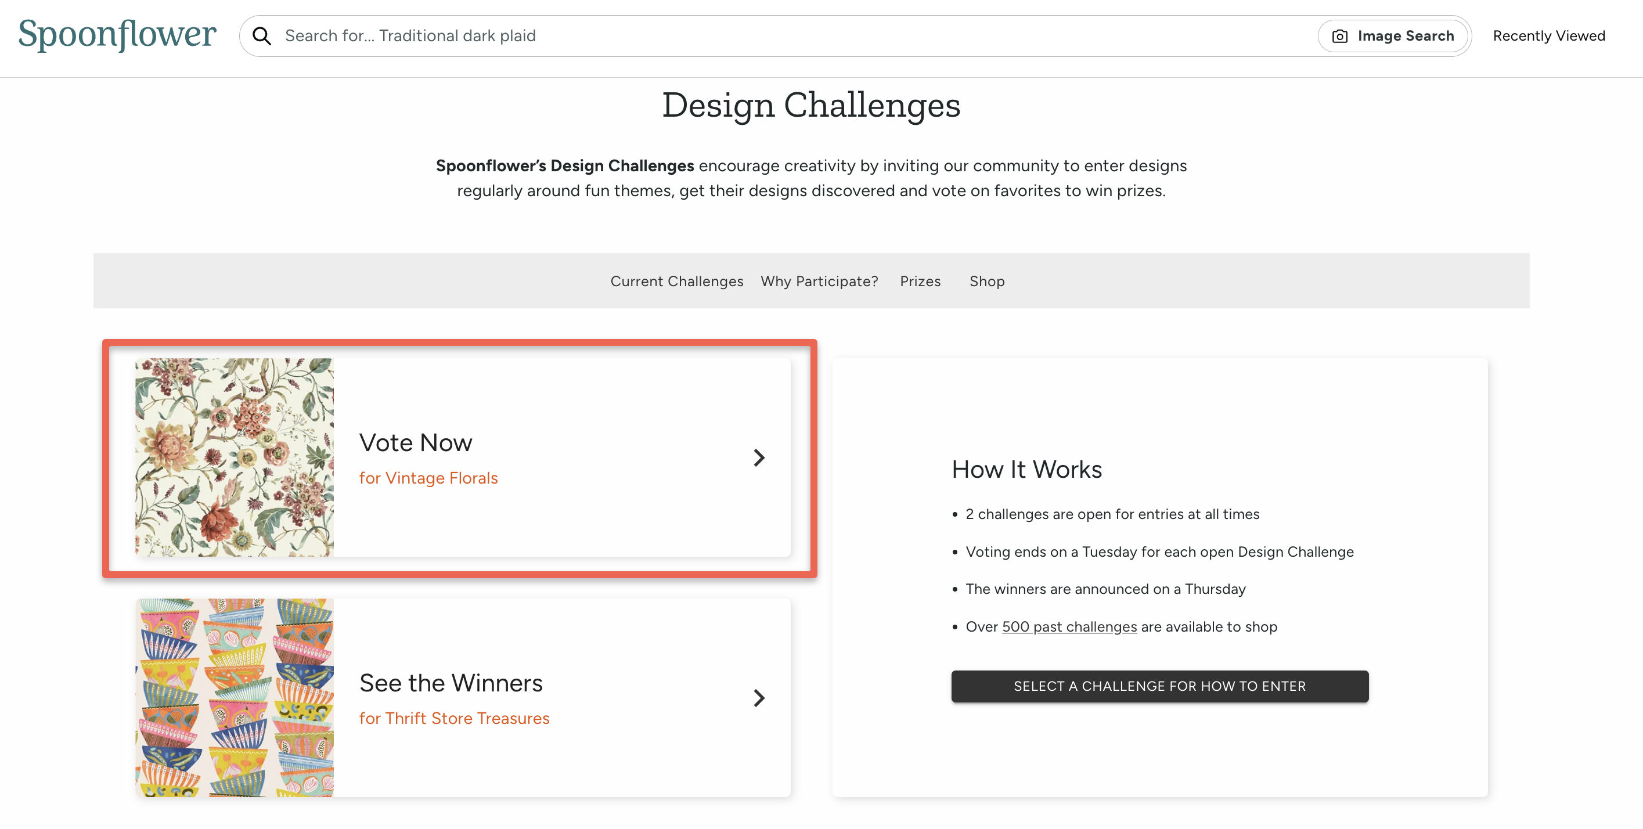Click inside the search input field
The image size is (1643, 829).
coord(638,36)
